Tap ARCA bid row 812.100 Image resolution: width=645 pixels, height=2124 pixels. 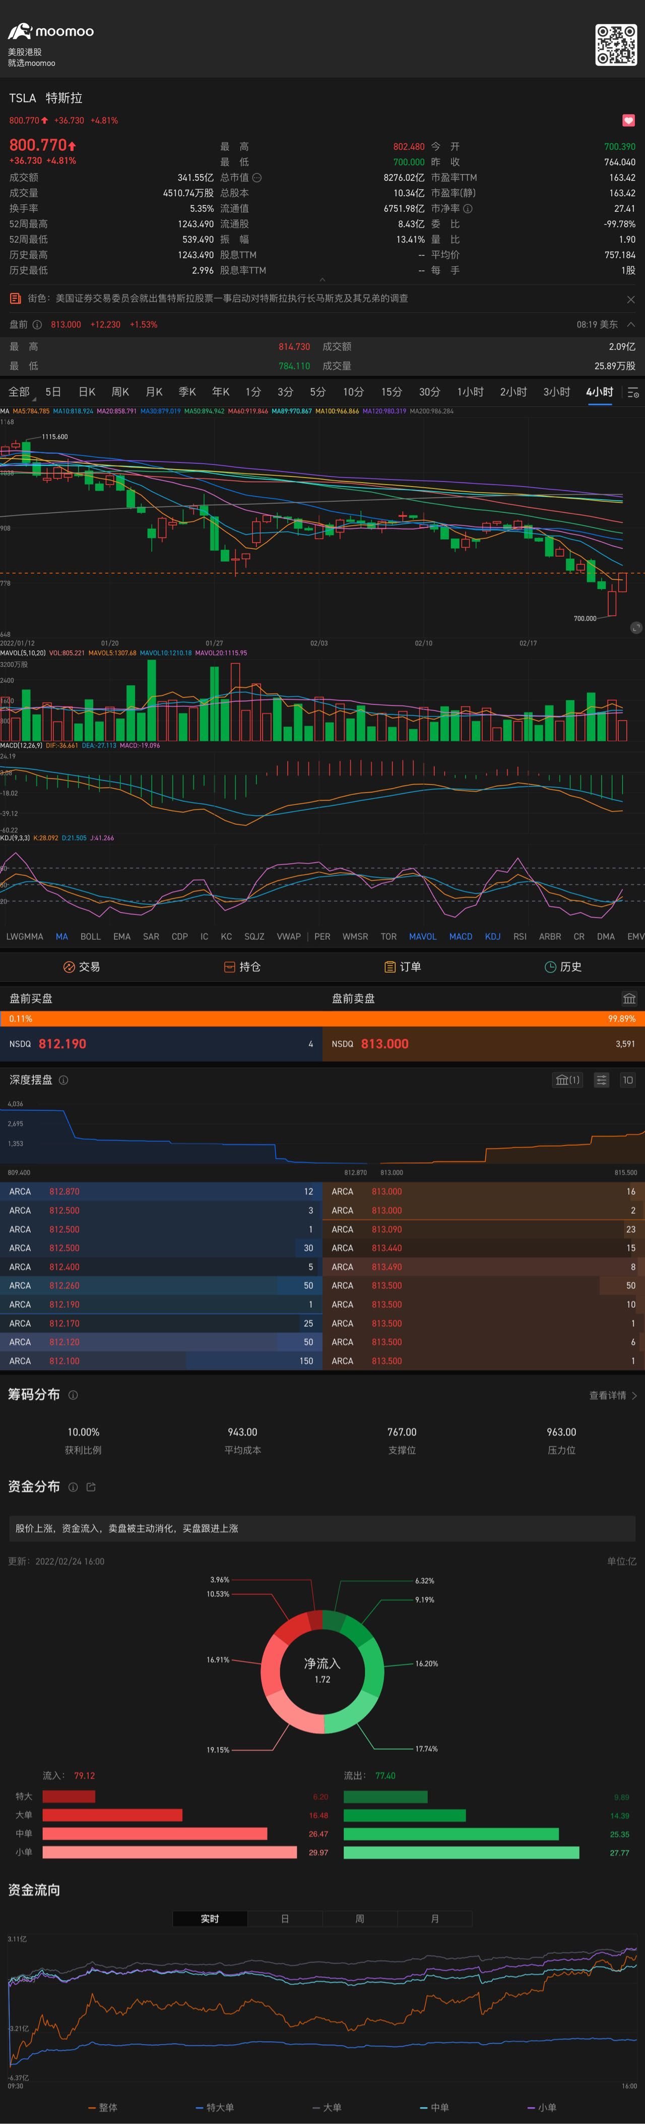[161, 1362]
